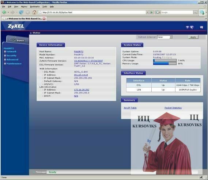Click the status bar icon at bottom right
Viewport: 208px width, 180px height.
[x=201, y=177]
